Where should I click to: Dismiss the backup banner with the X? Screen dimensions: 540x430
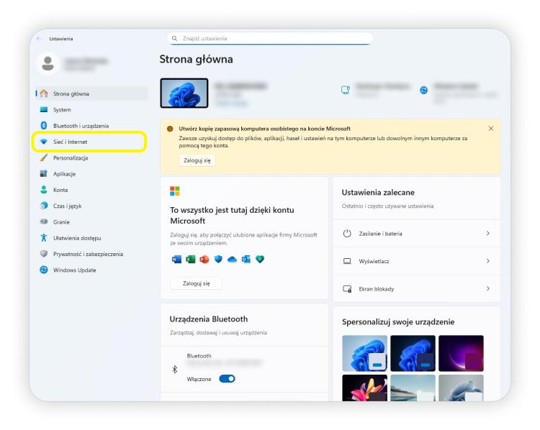tap(491, 128)
